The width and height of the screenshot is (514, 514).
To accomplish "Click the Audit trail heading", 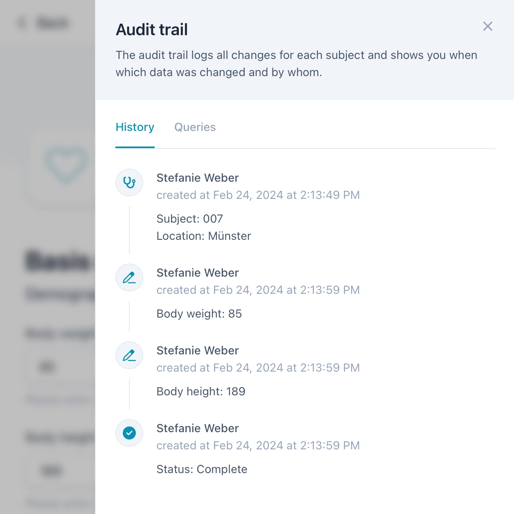I will 152,30.
